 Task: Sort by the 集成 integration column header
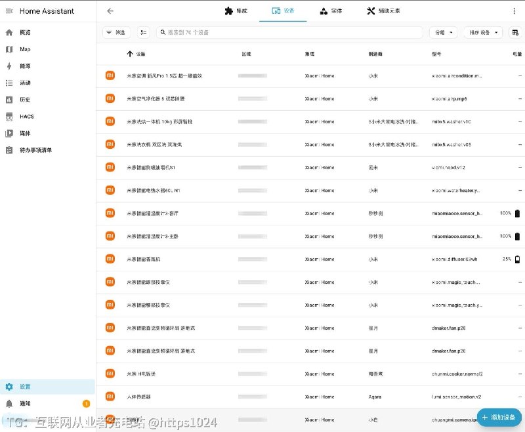coord(310,54)
